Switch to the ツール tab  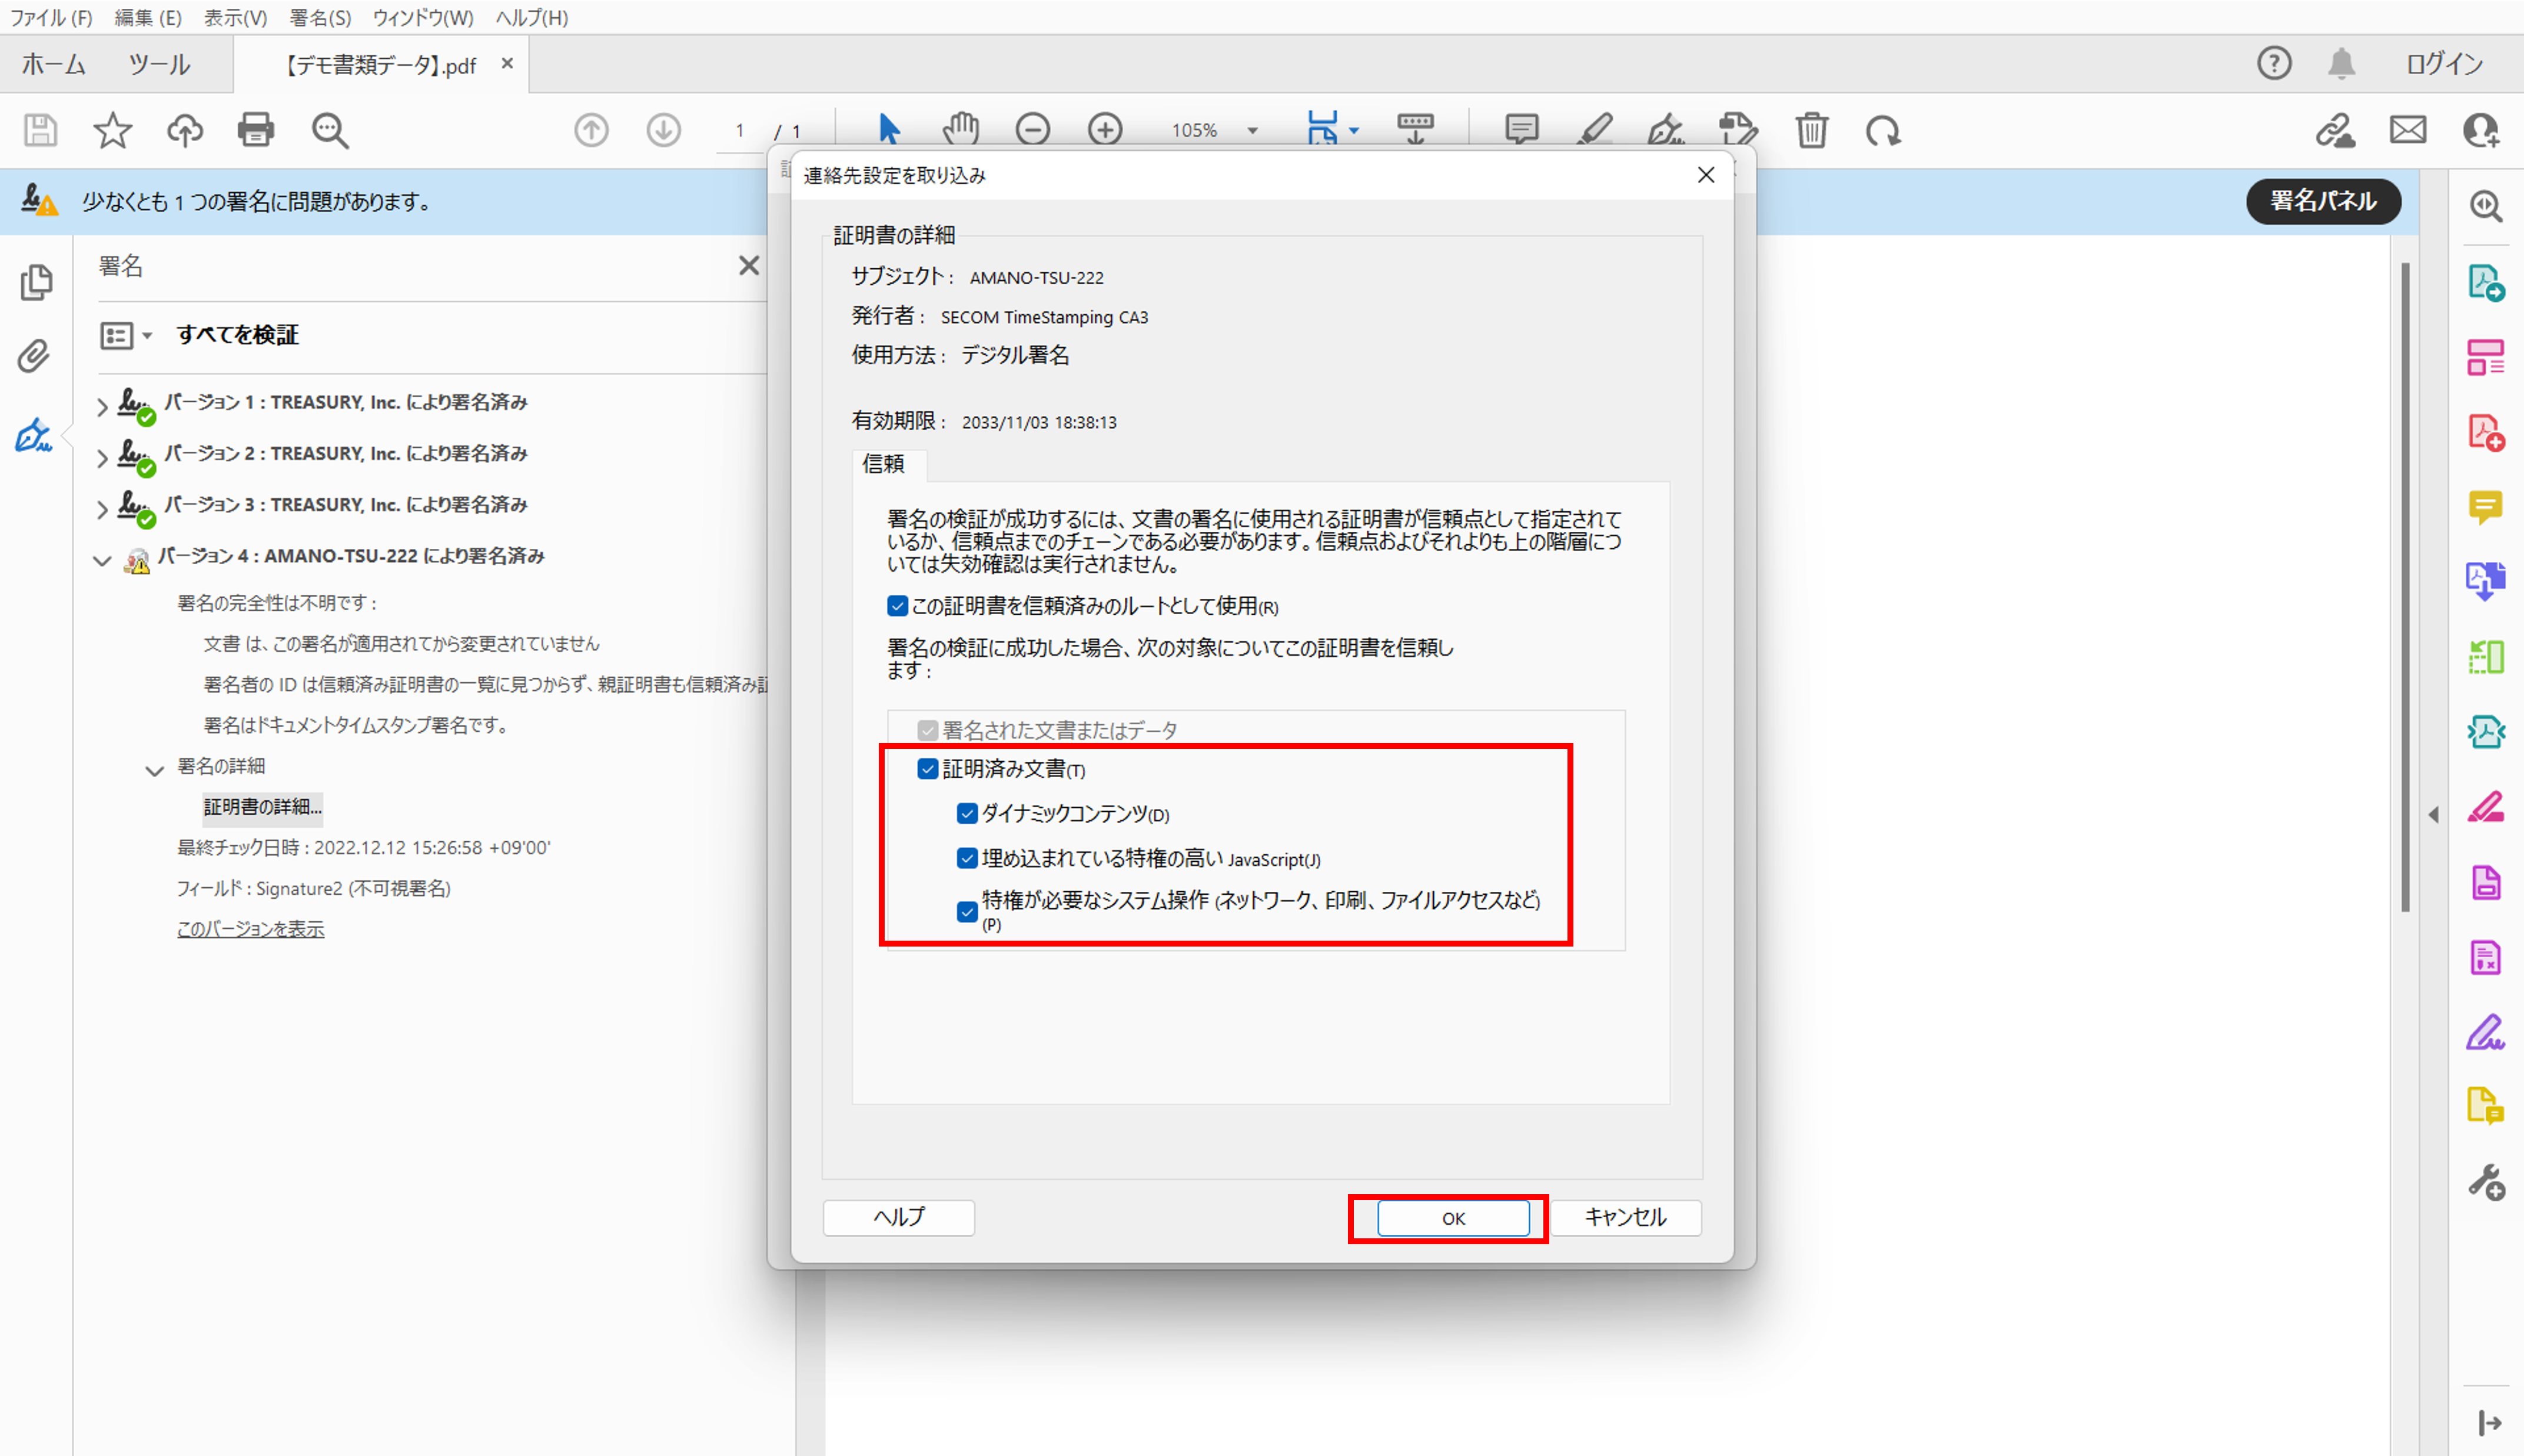coord(159,65)
